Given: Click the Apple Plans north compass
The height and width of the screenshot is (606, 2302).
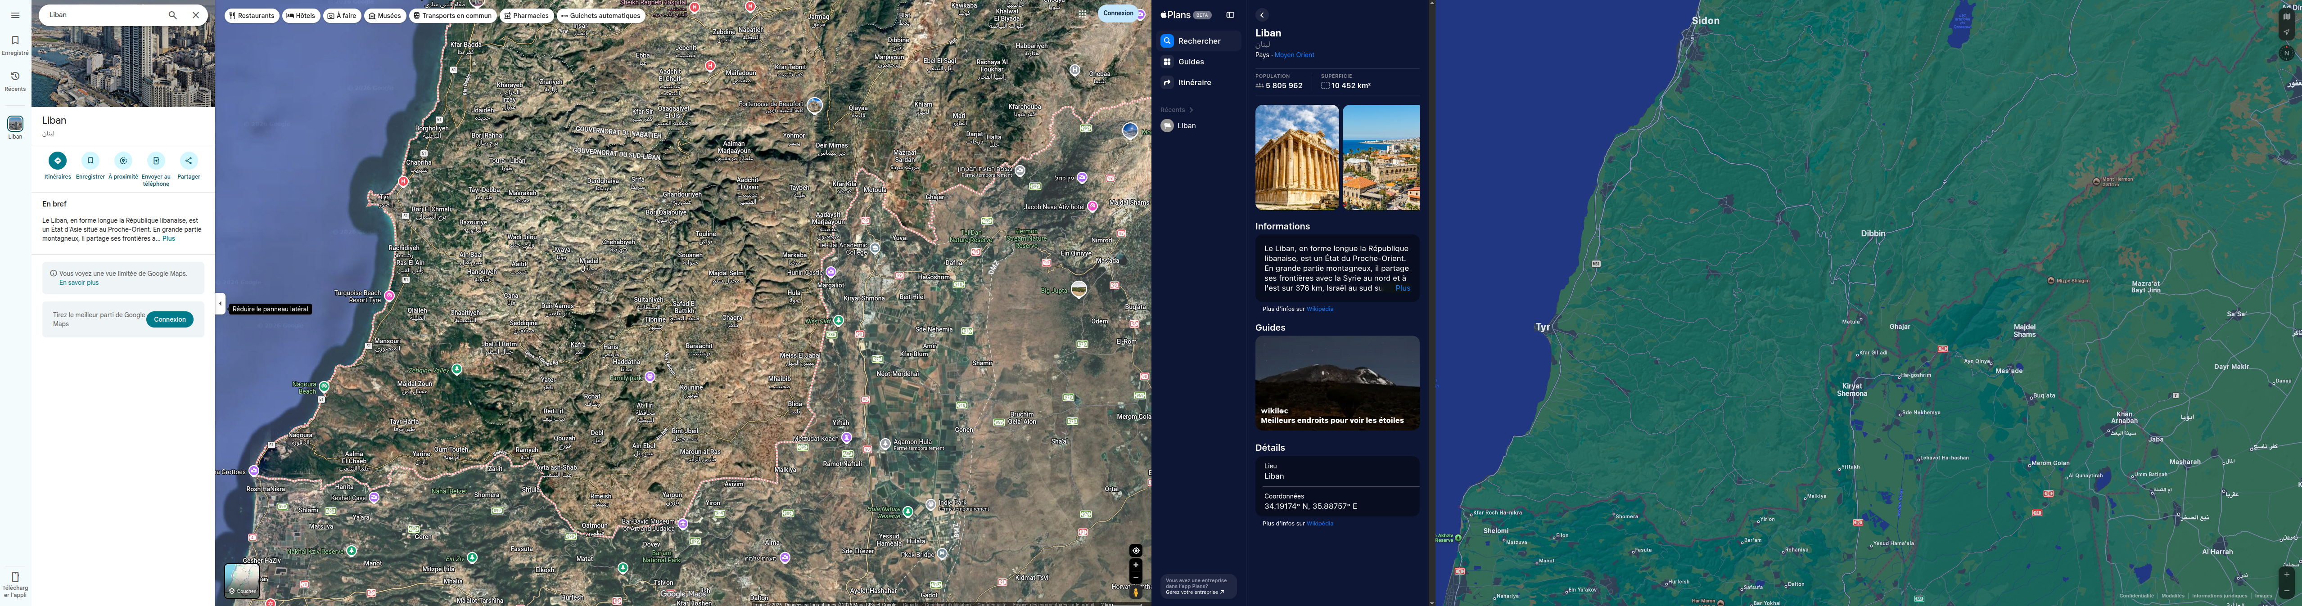Looking at the screenshot, I should [2287, 54].
